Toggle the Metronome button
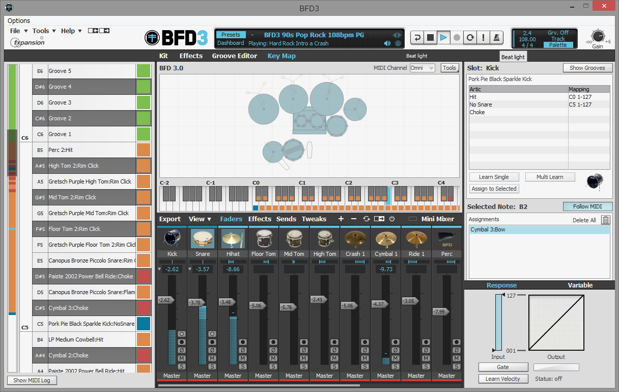Screen dimensions: 619x392 click(x=497, y=38)
